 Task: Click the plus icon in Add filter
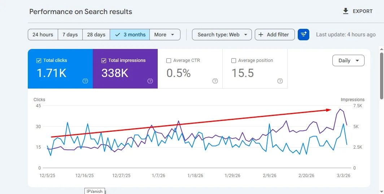point(261,35)
